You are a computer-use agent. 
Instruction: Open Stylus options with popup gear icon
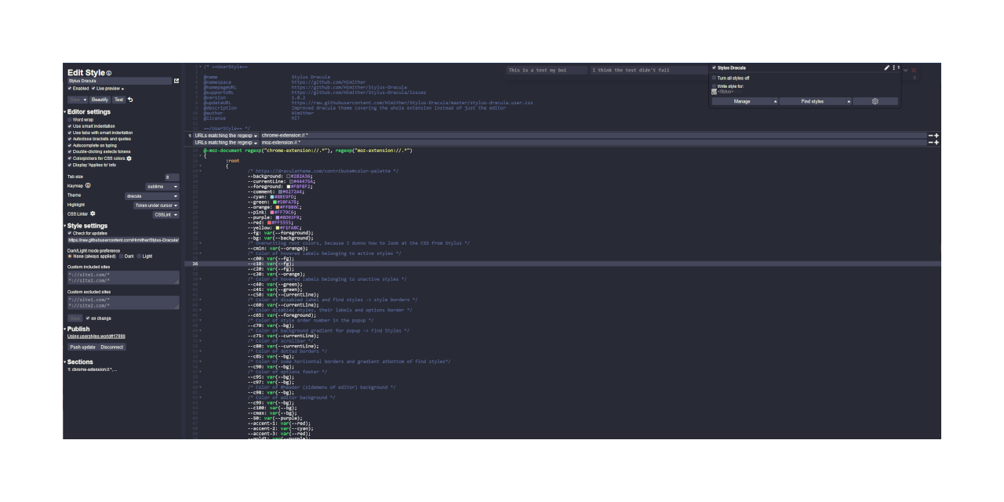[875, 101]
